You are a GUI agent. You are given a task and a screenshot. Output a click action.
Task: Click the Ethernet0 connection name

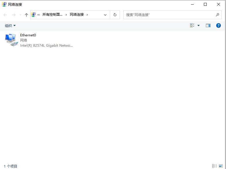pos(28,35)
